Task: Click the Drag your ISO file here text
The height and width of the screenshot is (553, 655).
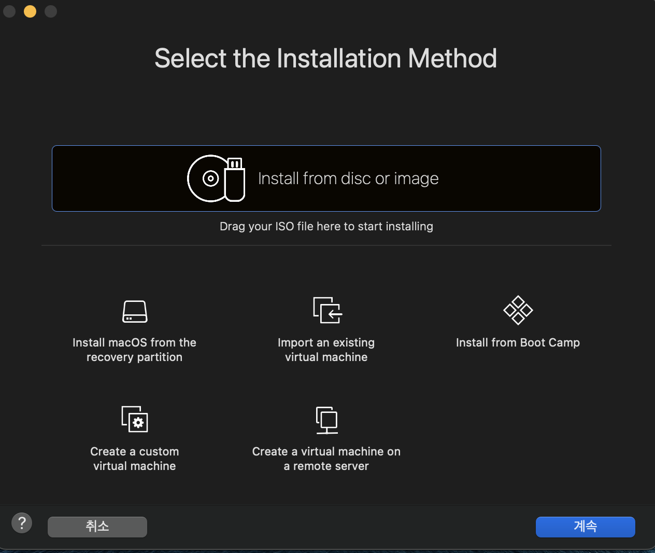Action: tap(326, 226)
